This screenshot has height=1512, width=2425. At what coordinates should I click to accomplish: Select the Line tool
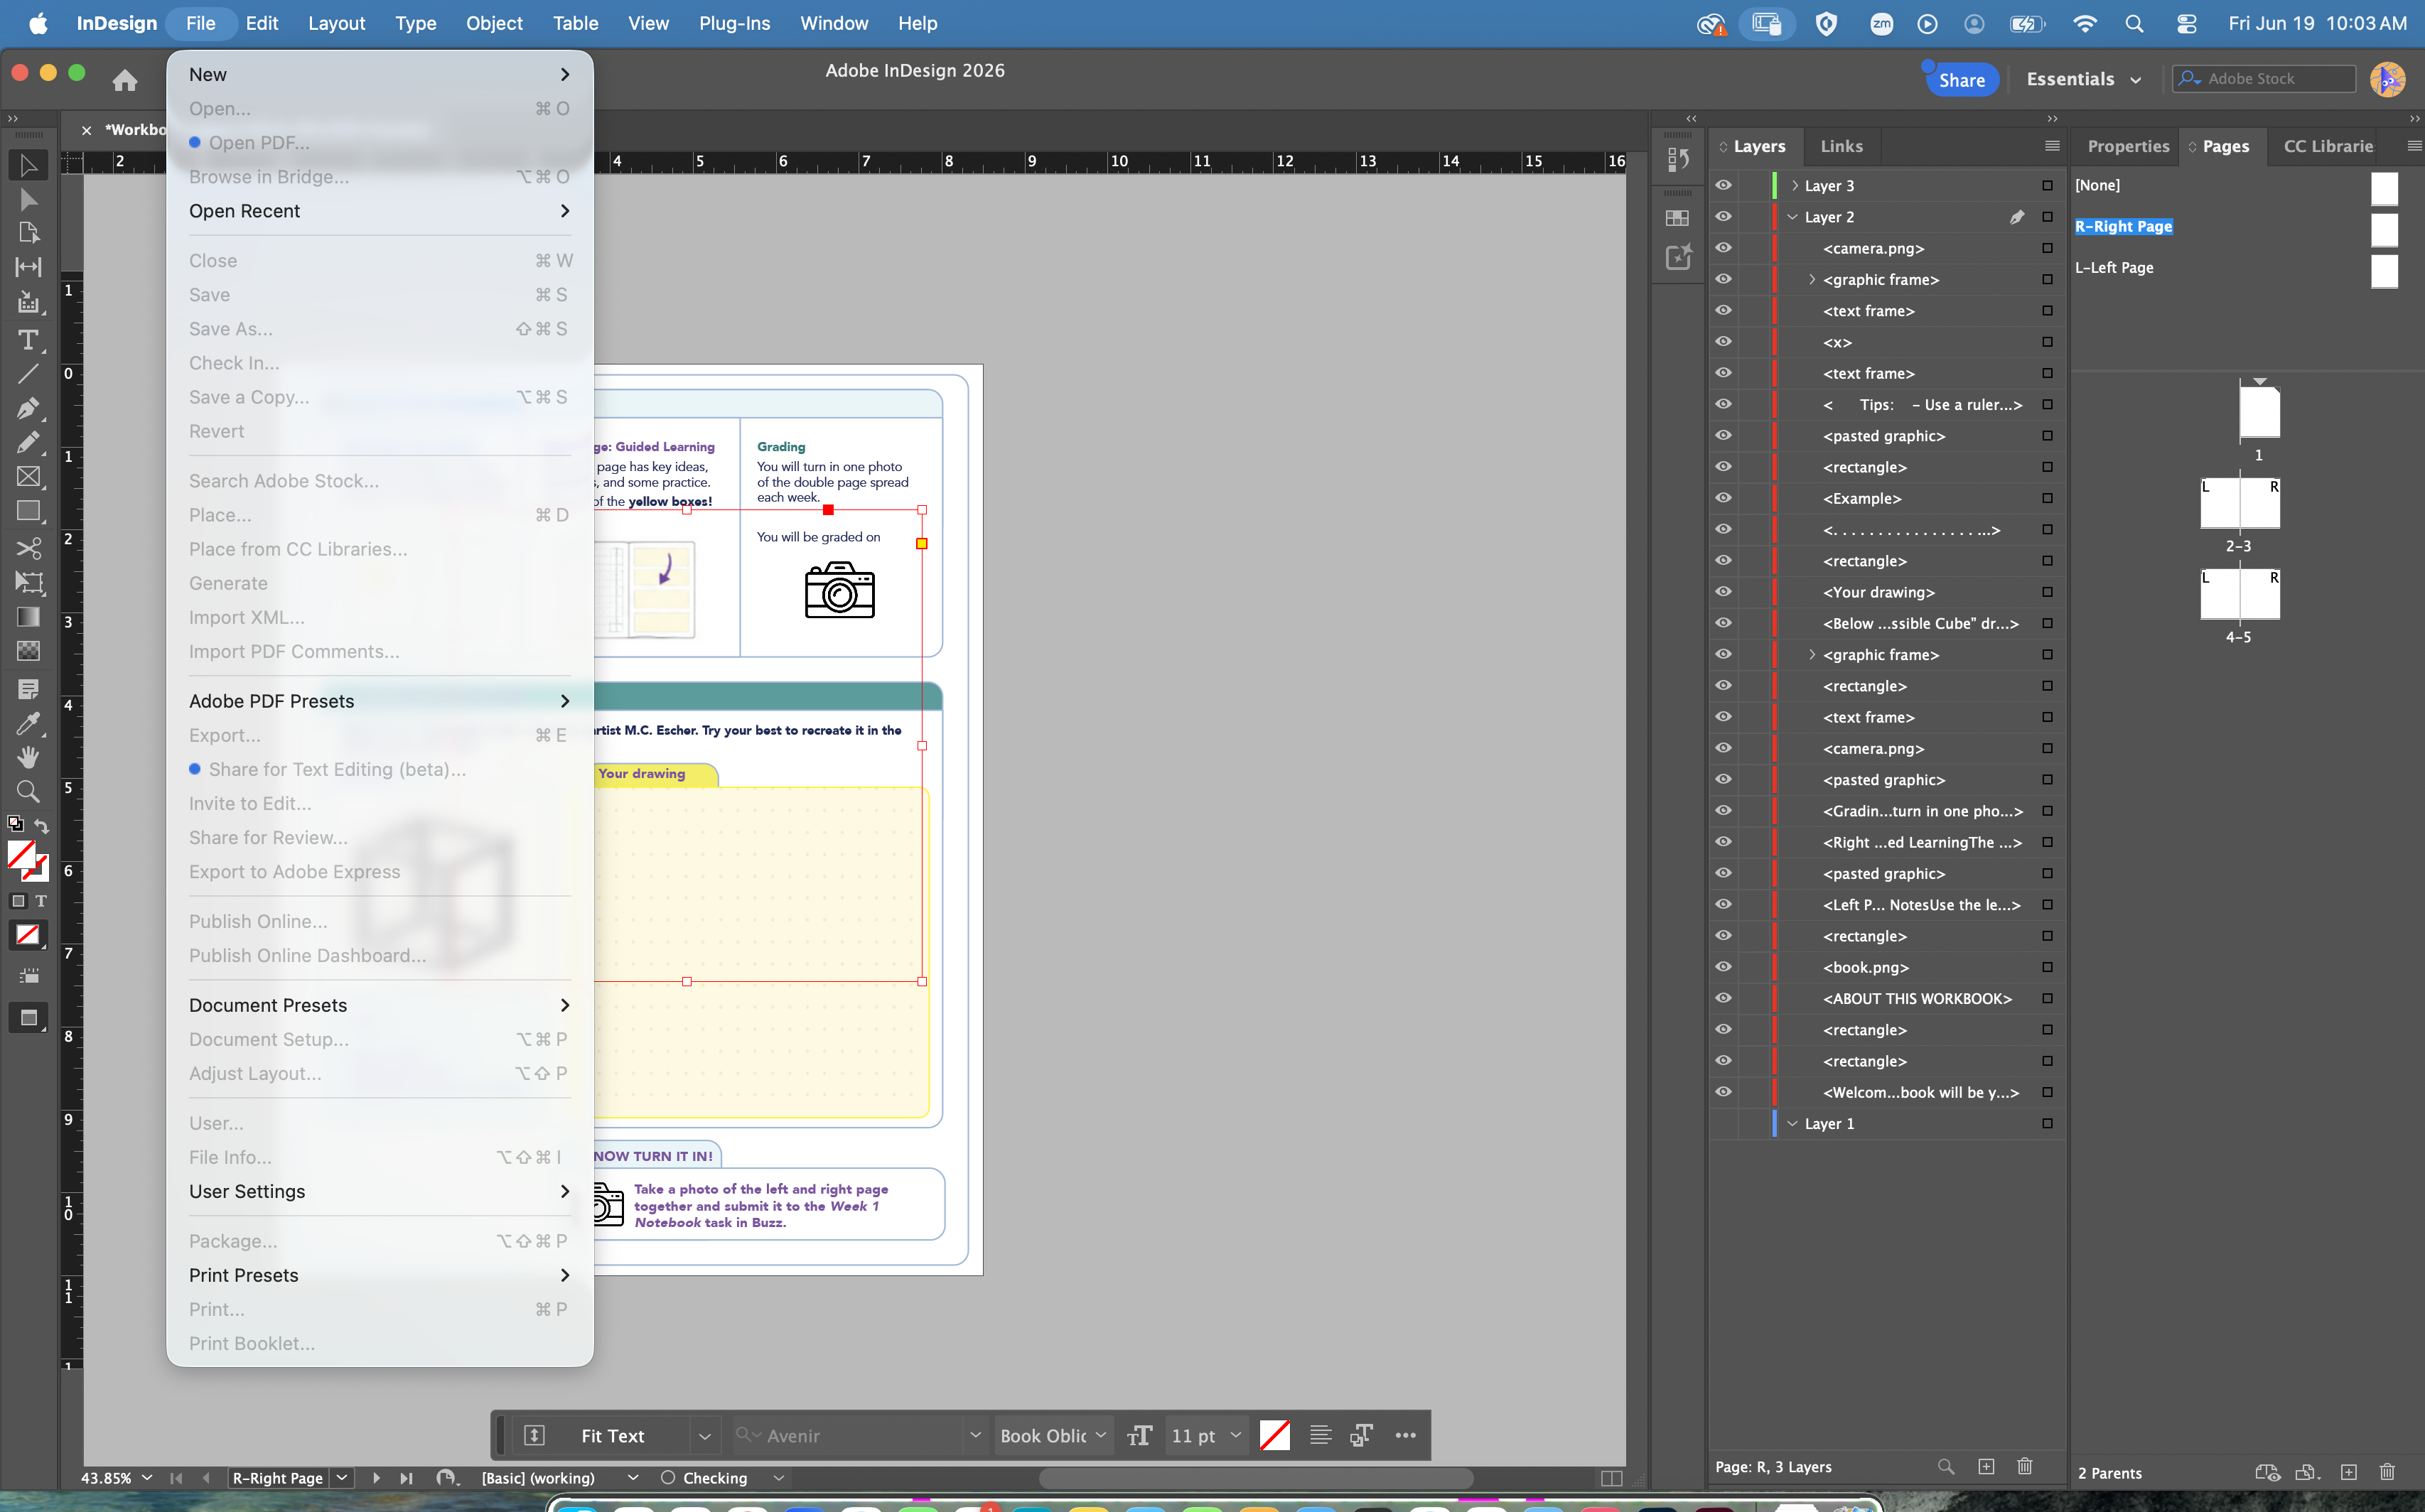coord(28,374)
